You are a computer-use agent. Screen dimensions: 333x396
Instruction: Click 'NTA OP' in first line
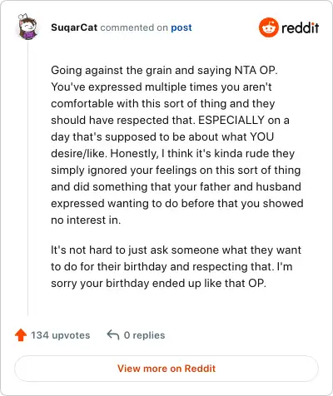click(x=256, y=70)
